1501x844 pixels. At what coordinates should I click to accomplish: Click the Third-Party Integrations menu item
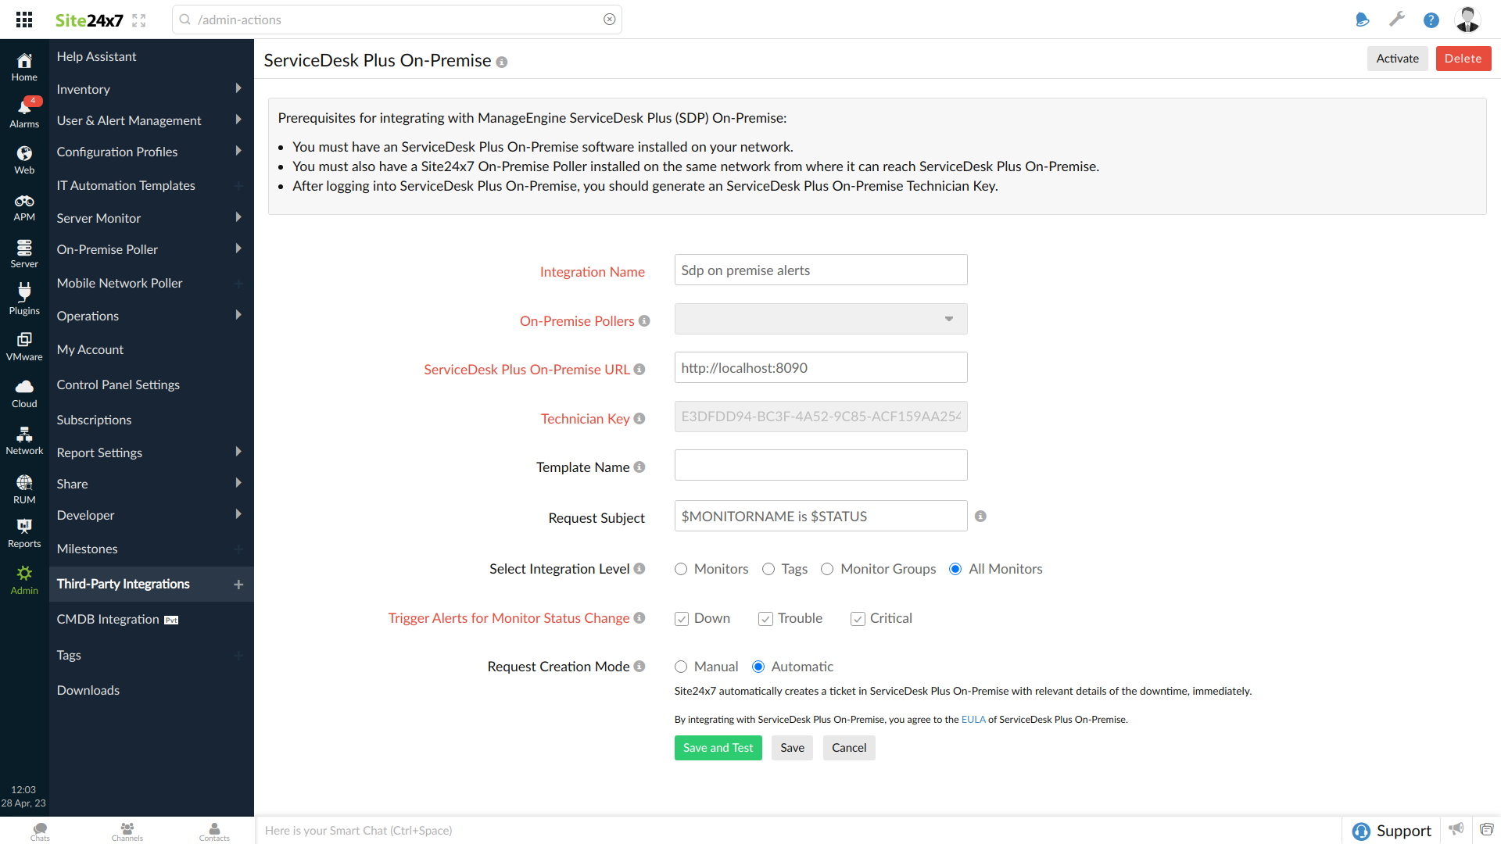(x=124, y=585)
